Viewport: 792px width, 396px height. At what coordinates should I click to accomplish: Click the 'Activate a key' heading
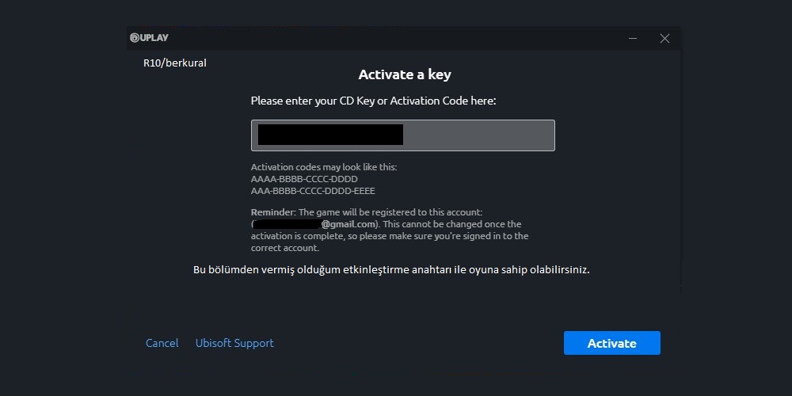coord(404,74)
